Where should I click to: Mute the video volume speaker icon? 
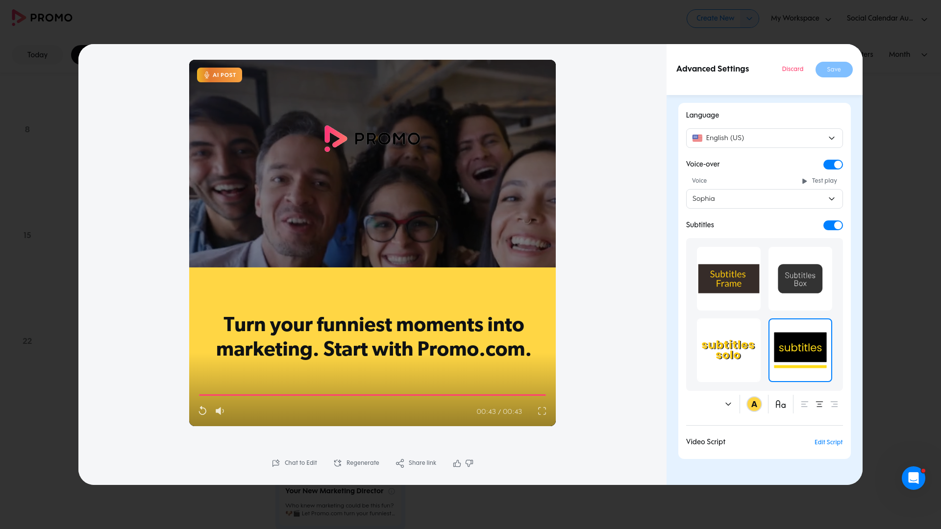pos(220,411)
